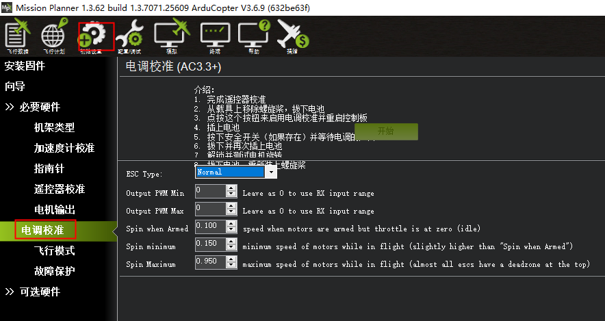This screenshot has width=605, height=321.
Task: Open Initial Setup (初始设置) gear icon
Action: pyautogui.click(x=92, y=37)
